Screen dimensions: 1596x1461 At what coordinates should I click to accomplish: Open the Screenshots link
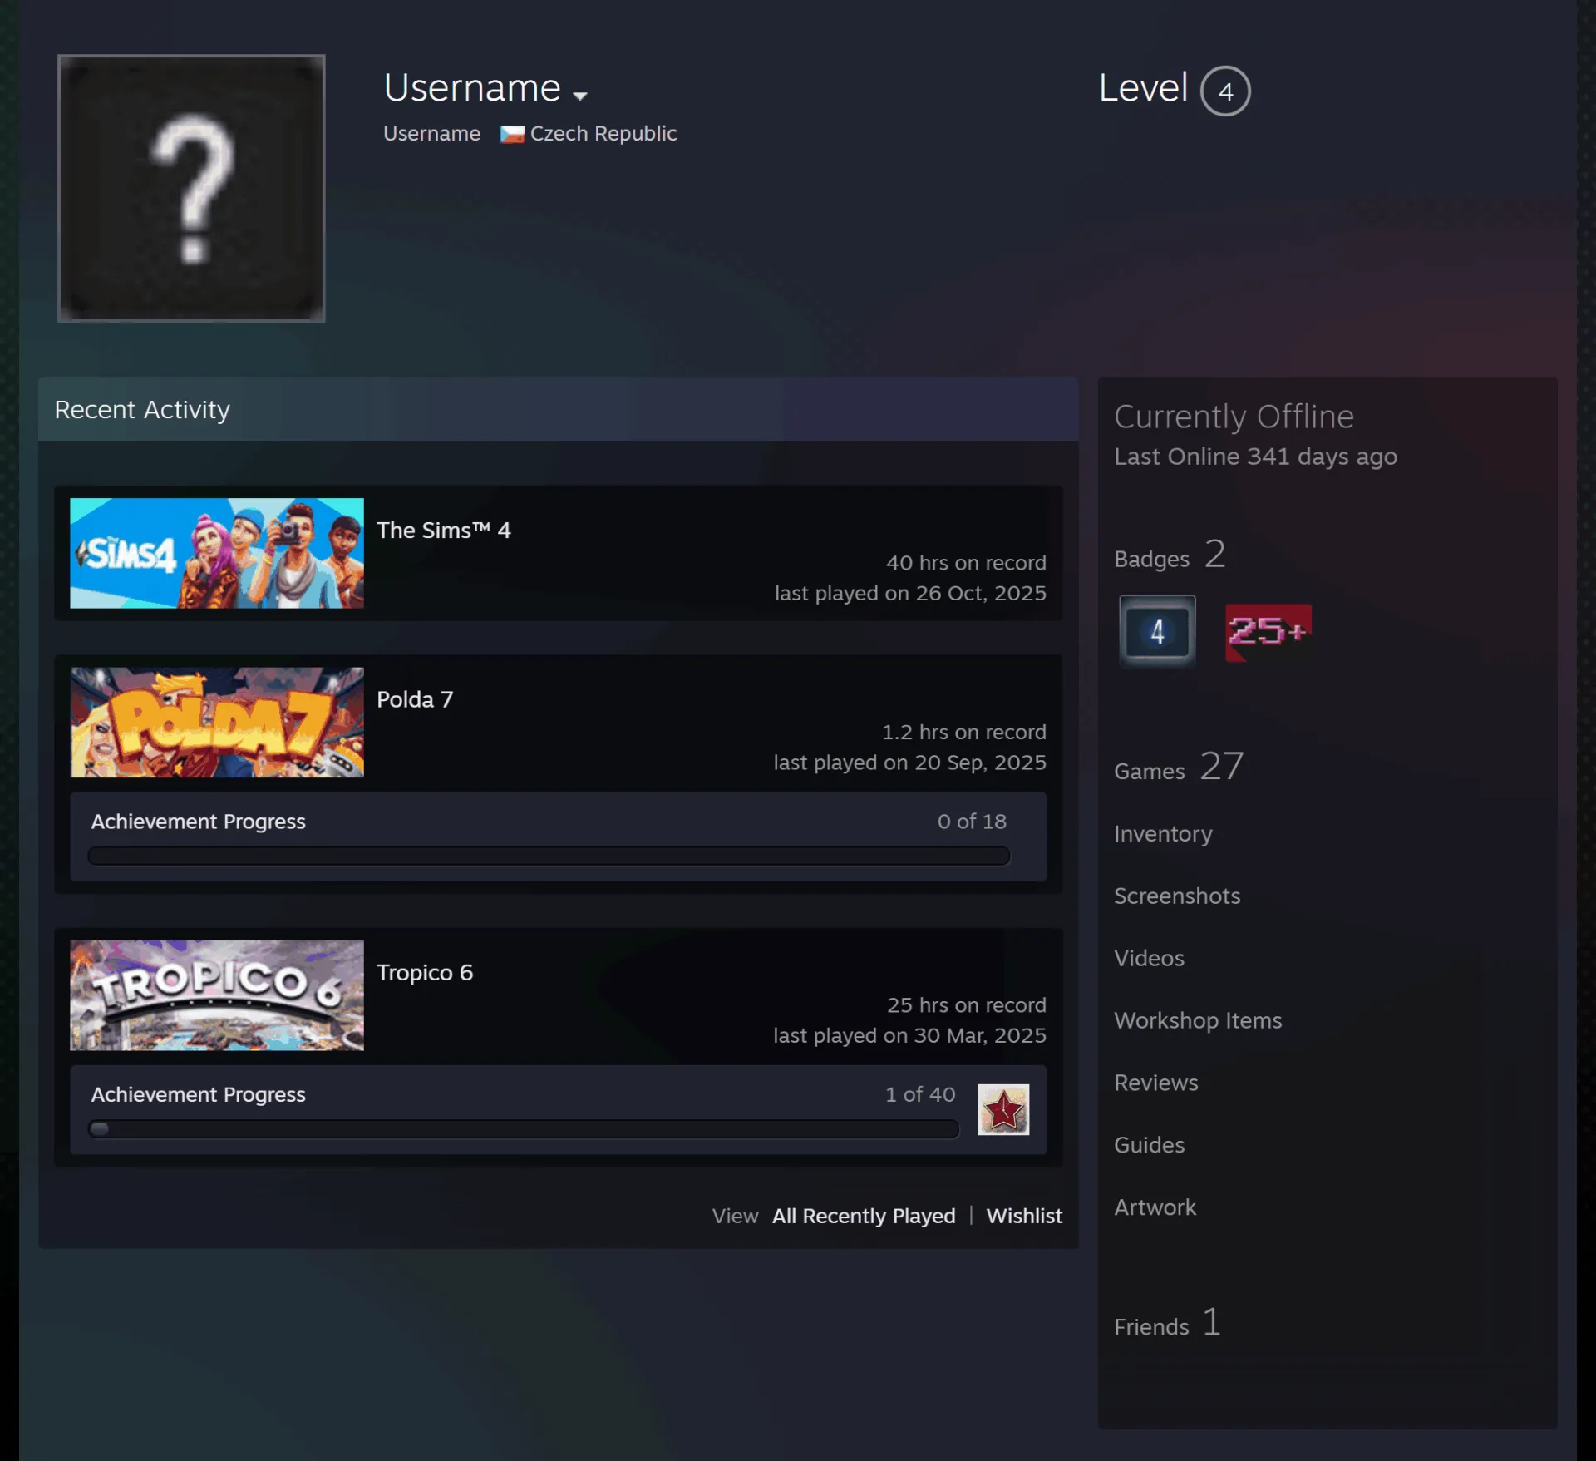click(x=1177, y=896)
